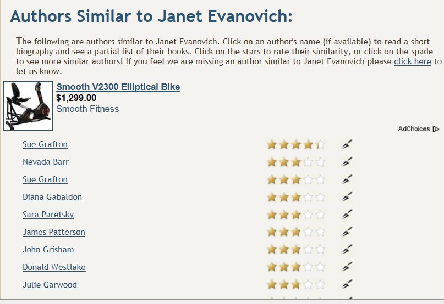Click the spade icon next to Diana Gabaldon

347,197
